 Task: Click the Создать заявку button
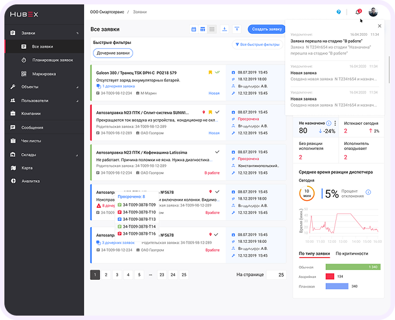pyautogui.click(x=266, y=29)
